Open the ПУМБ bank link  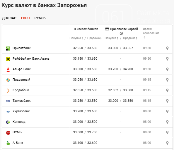pos(17,132)
